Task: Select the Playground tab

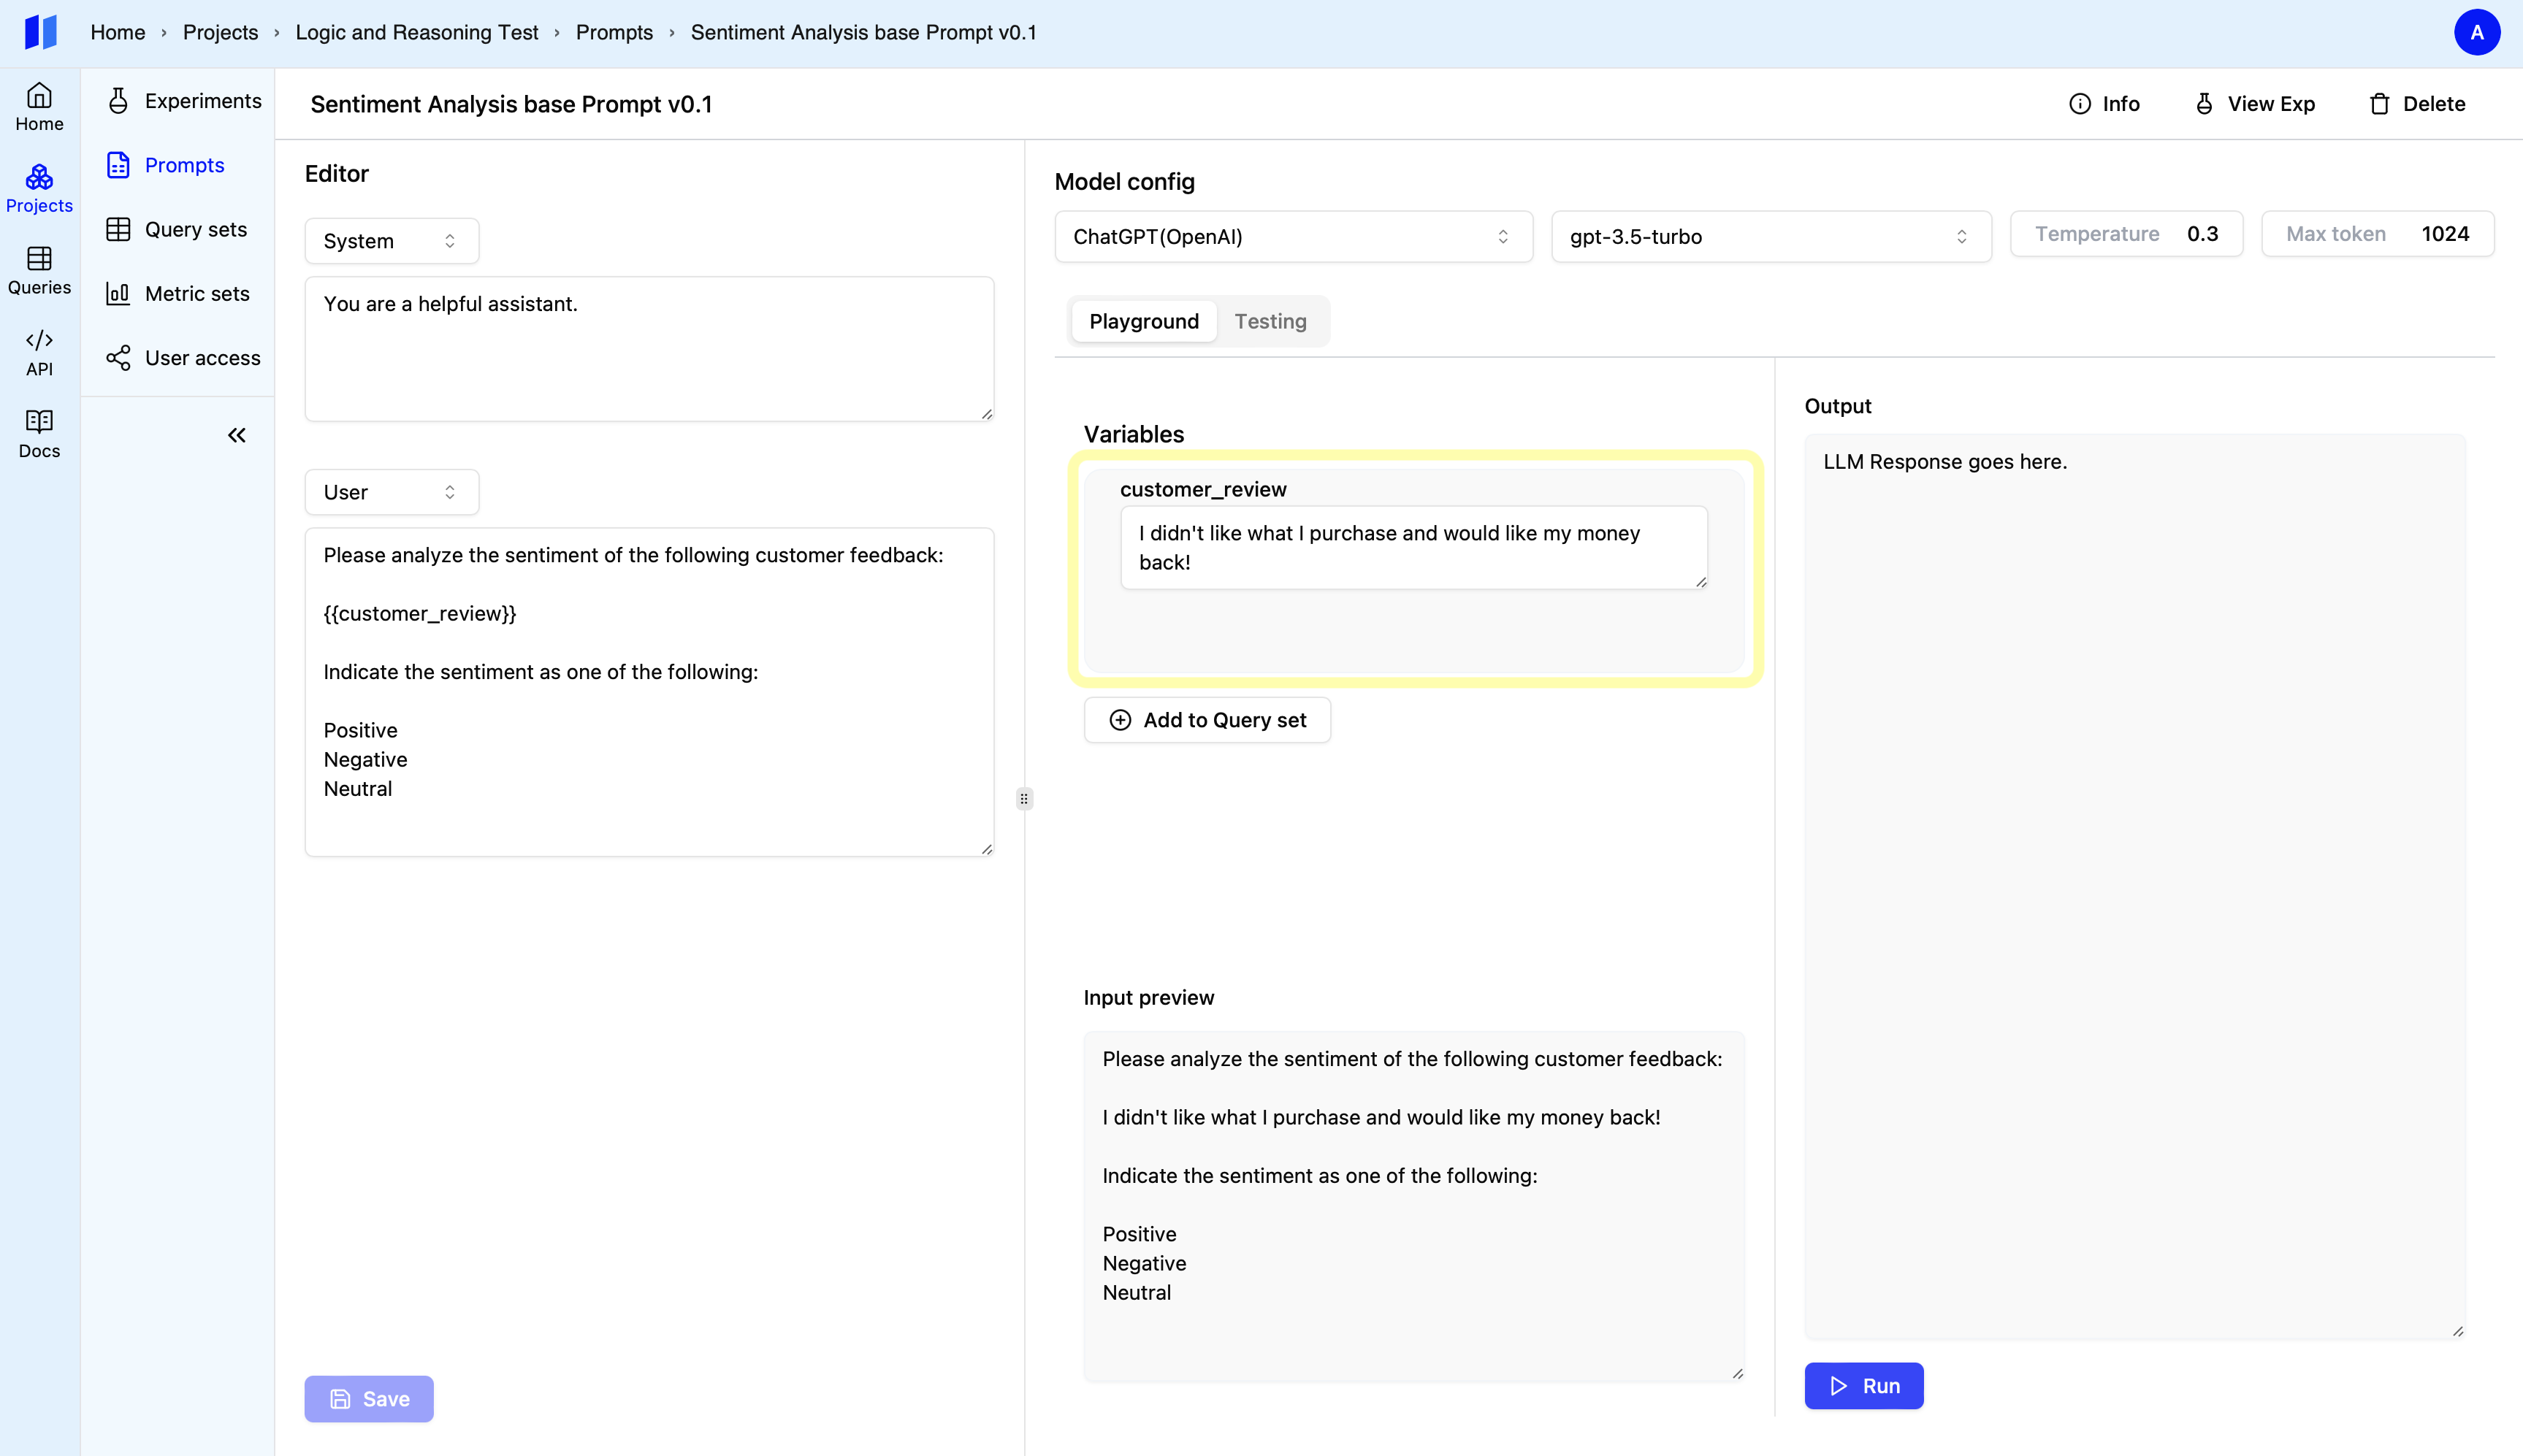Action: [x=1143, y=321]
